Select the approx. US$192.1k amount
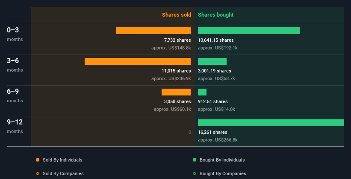Image resolution: width=351 pixels, height=179 pixels. pyautogui.click(x=218, y=48)
